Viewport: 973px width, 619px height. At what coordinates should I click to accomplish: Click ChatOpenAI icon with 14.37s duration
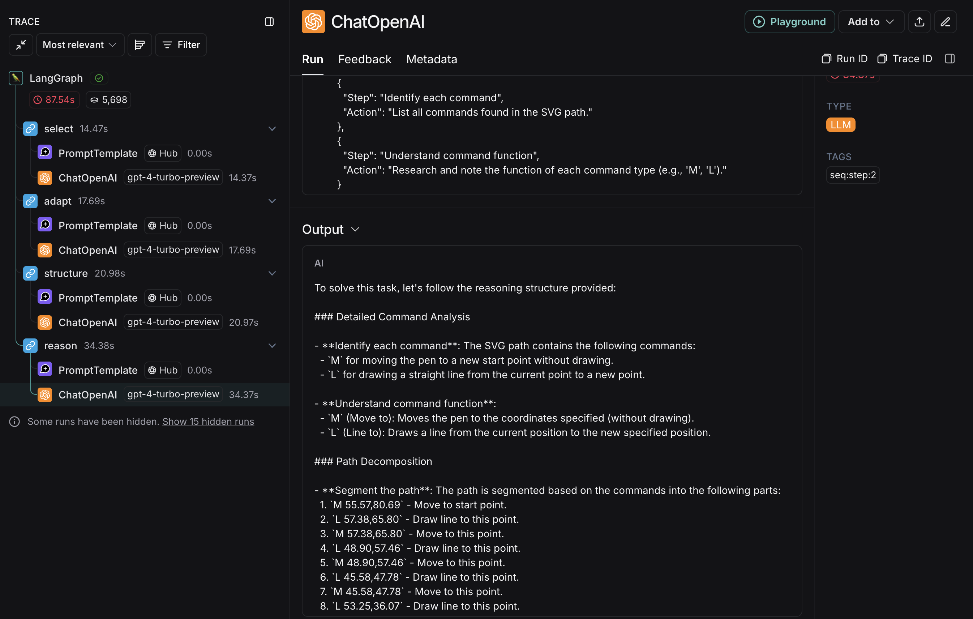45,178
